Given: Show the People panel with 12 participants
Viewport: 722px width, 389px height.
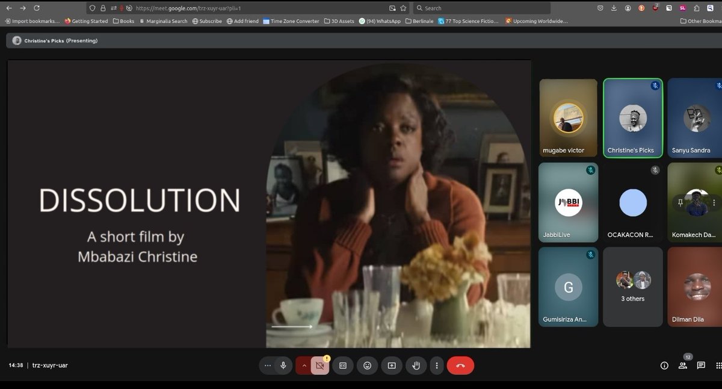Looking at the screenshot, I should point(683,366).
